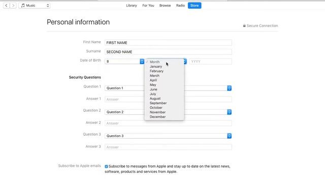Go back with the left arrow button

(x=7, y=6)
